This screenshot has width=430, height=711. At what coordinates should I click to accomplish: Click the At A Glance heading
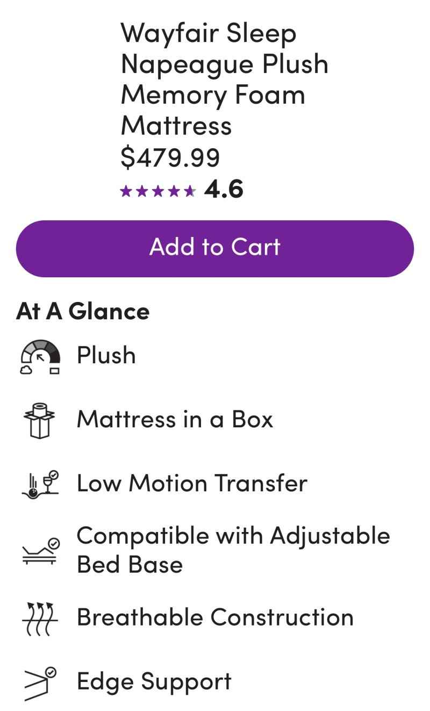click(x=83, y=311)
